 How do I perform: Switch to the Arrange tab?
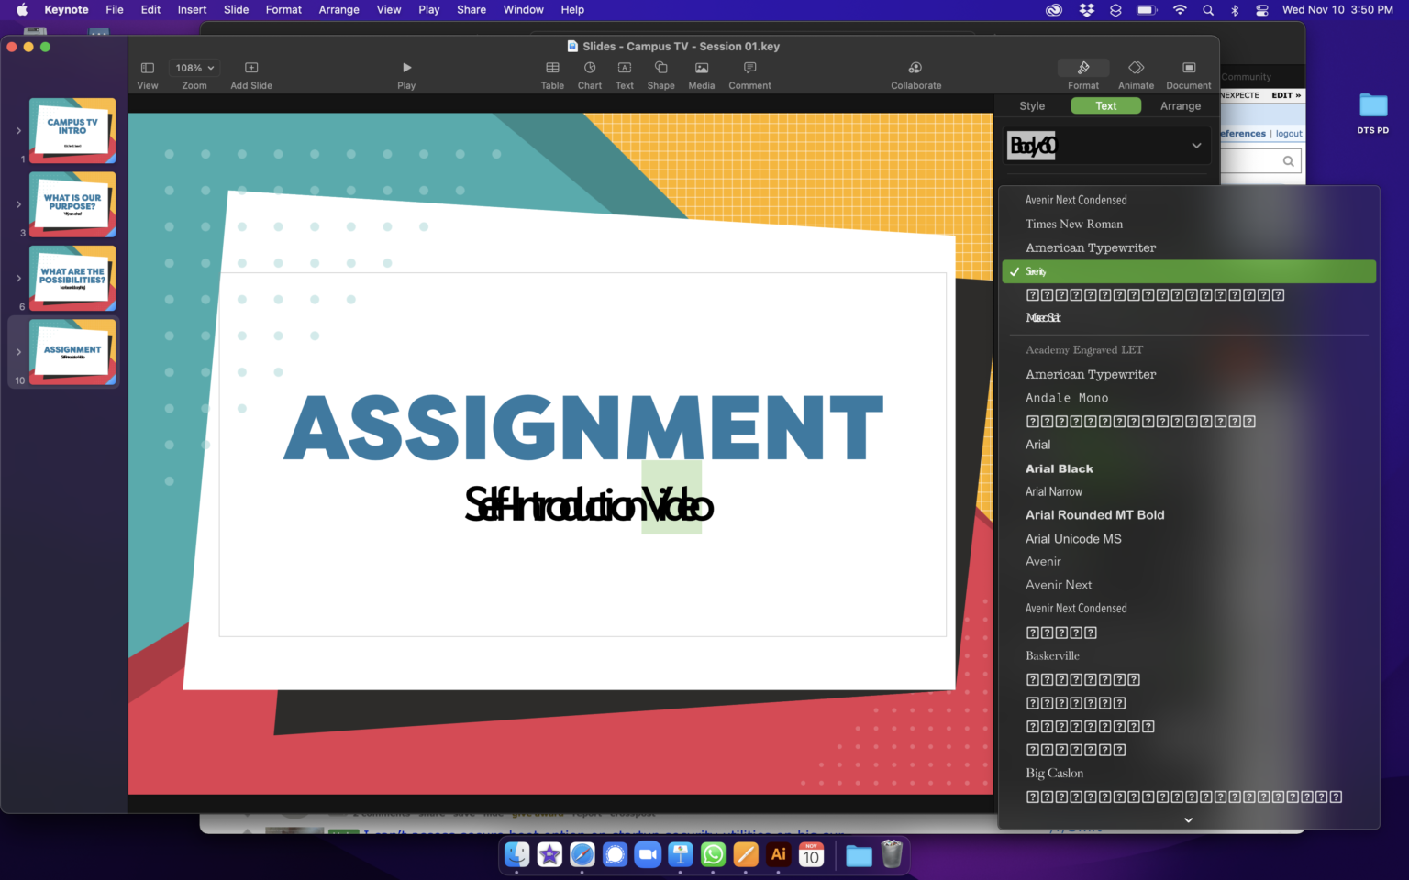pos(1181,106)
